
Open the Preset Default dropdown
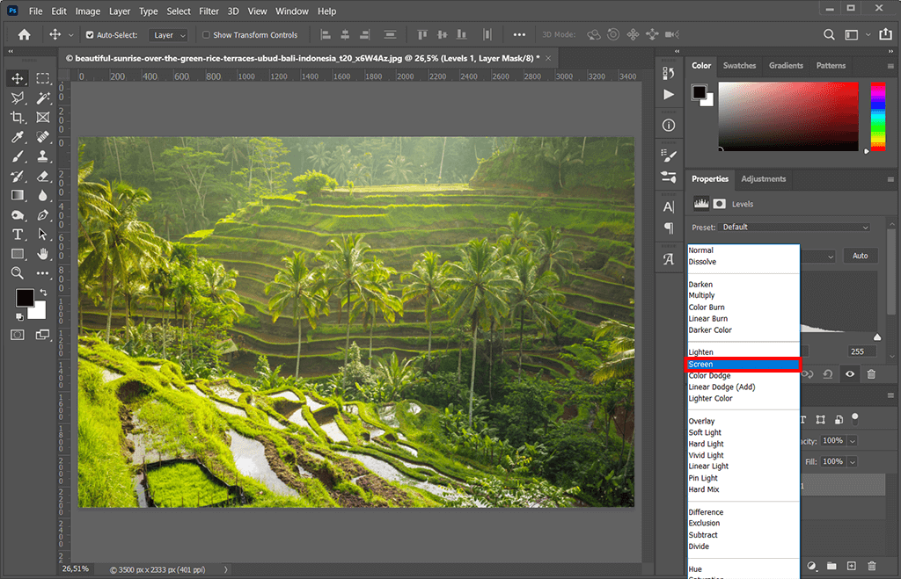pos(795,228)
